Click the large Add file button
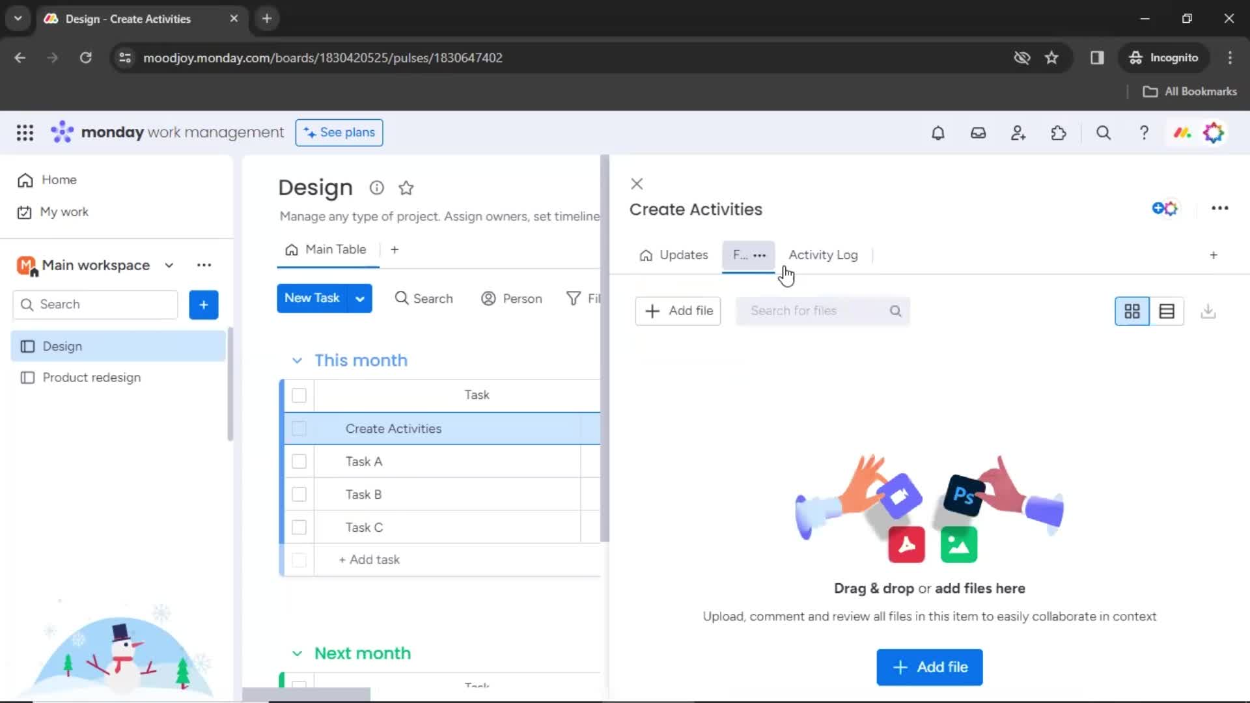This screenshot has height=703, width=1250. point(930,667)
